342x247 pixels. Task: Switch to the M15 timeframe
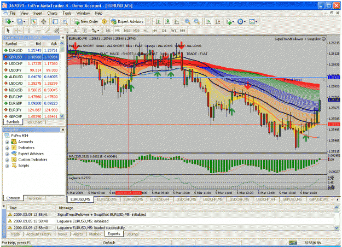point(127,31)
